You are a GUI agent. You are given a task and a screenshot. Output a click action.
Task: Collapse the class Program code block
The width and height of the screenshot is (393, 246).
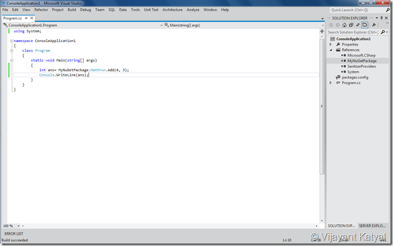12,51
